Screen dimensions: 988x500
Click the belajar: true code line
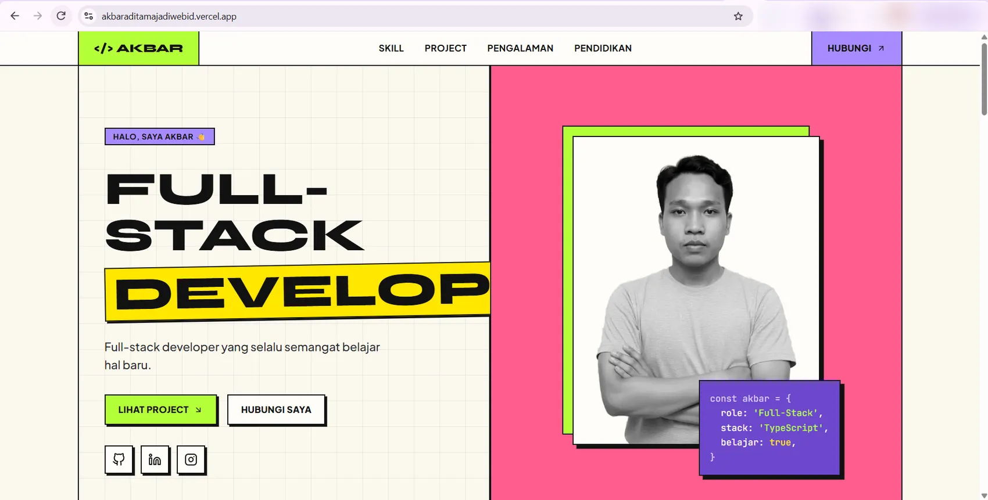[x=758, y=442]
